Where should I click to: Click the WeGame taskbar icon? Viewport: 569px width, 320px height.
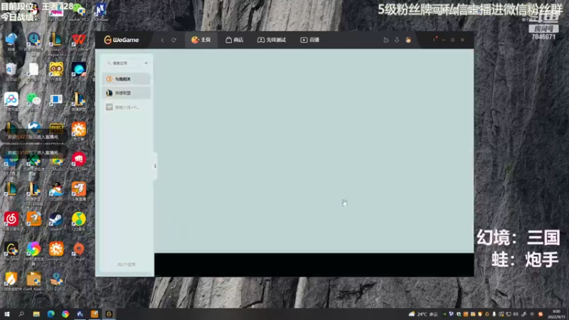click(109, 314)
